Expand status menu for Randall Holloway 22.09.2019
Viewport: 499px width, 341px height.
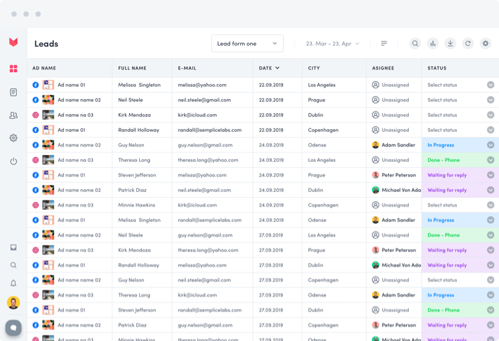click(490, 130)
